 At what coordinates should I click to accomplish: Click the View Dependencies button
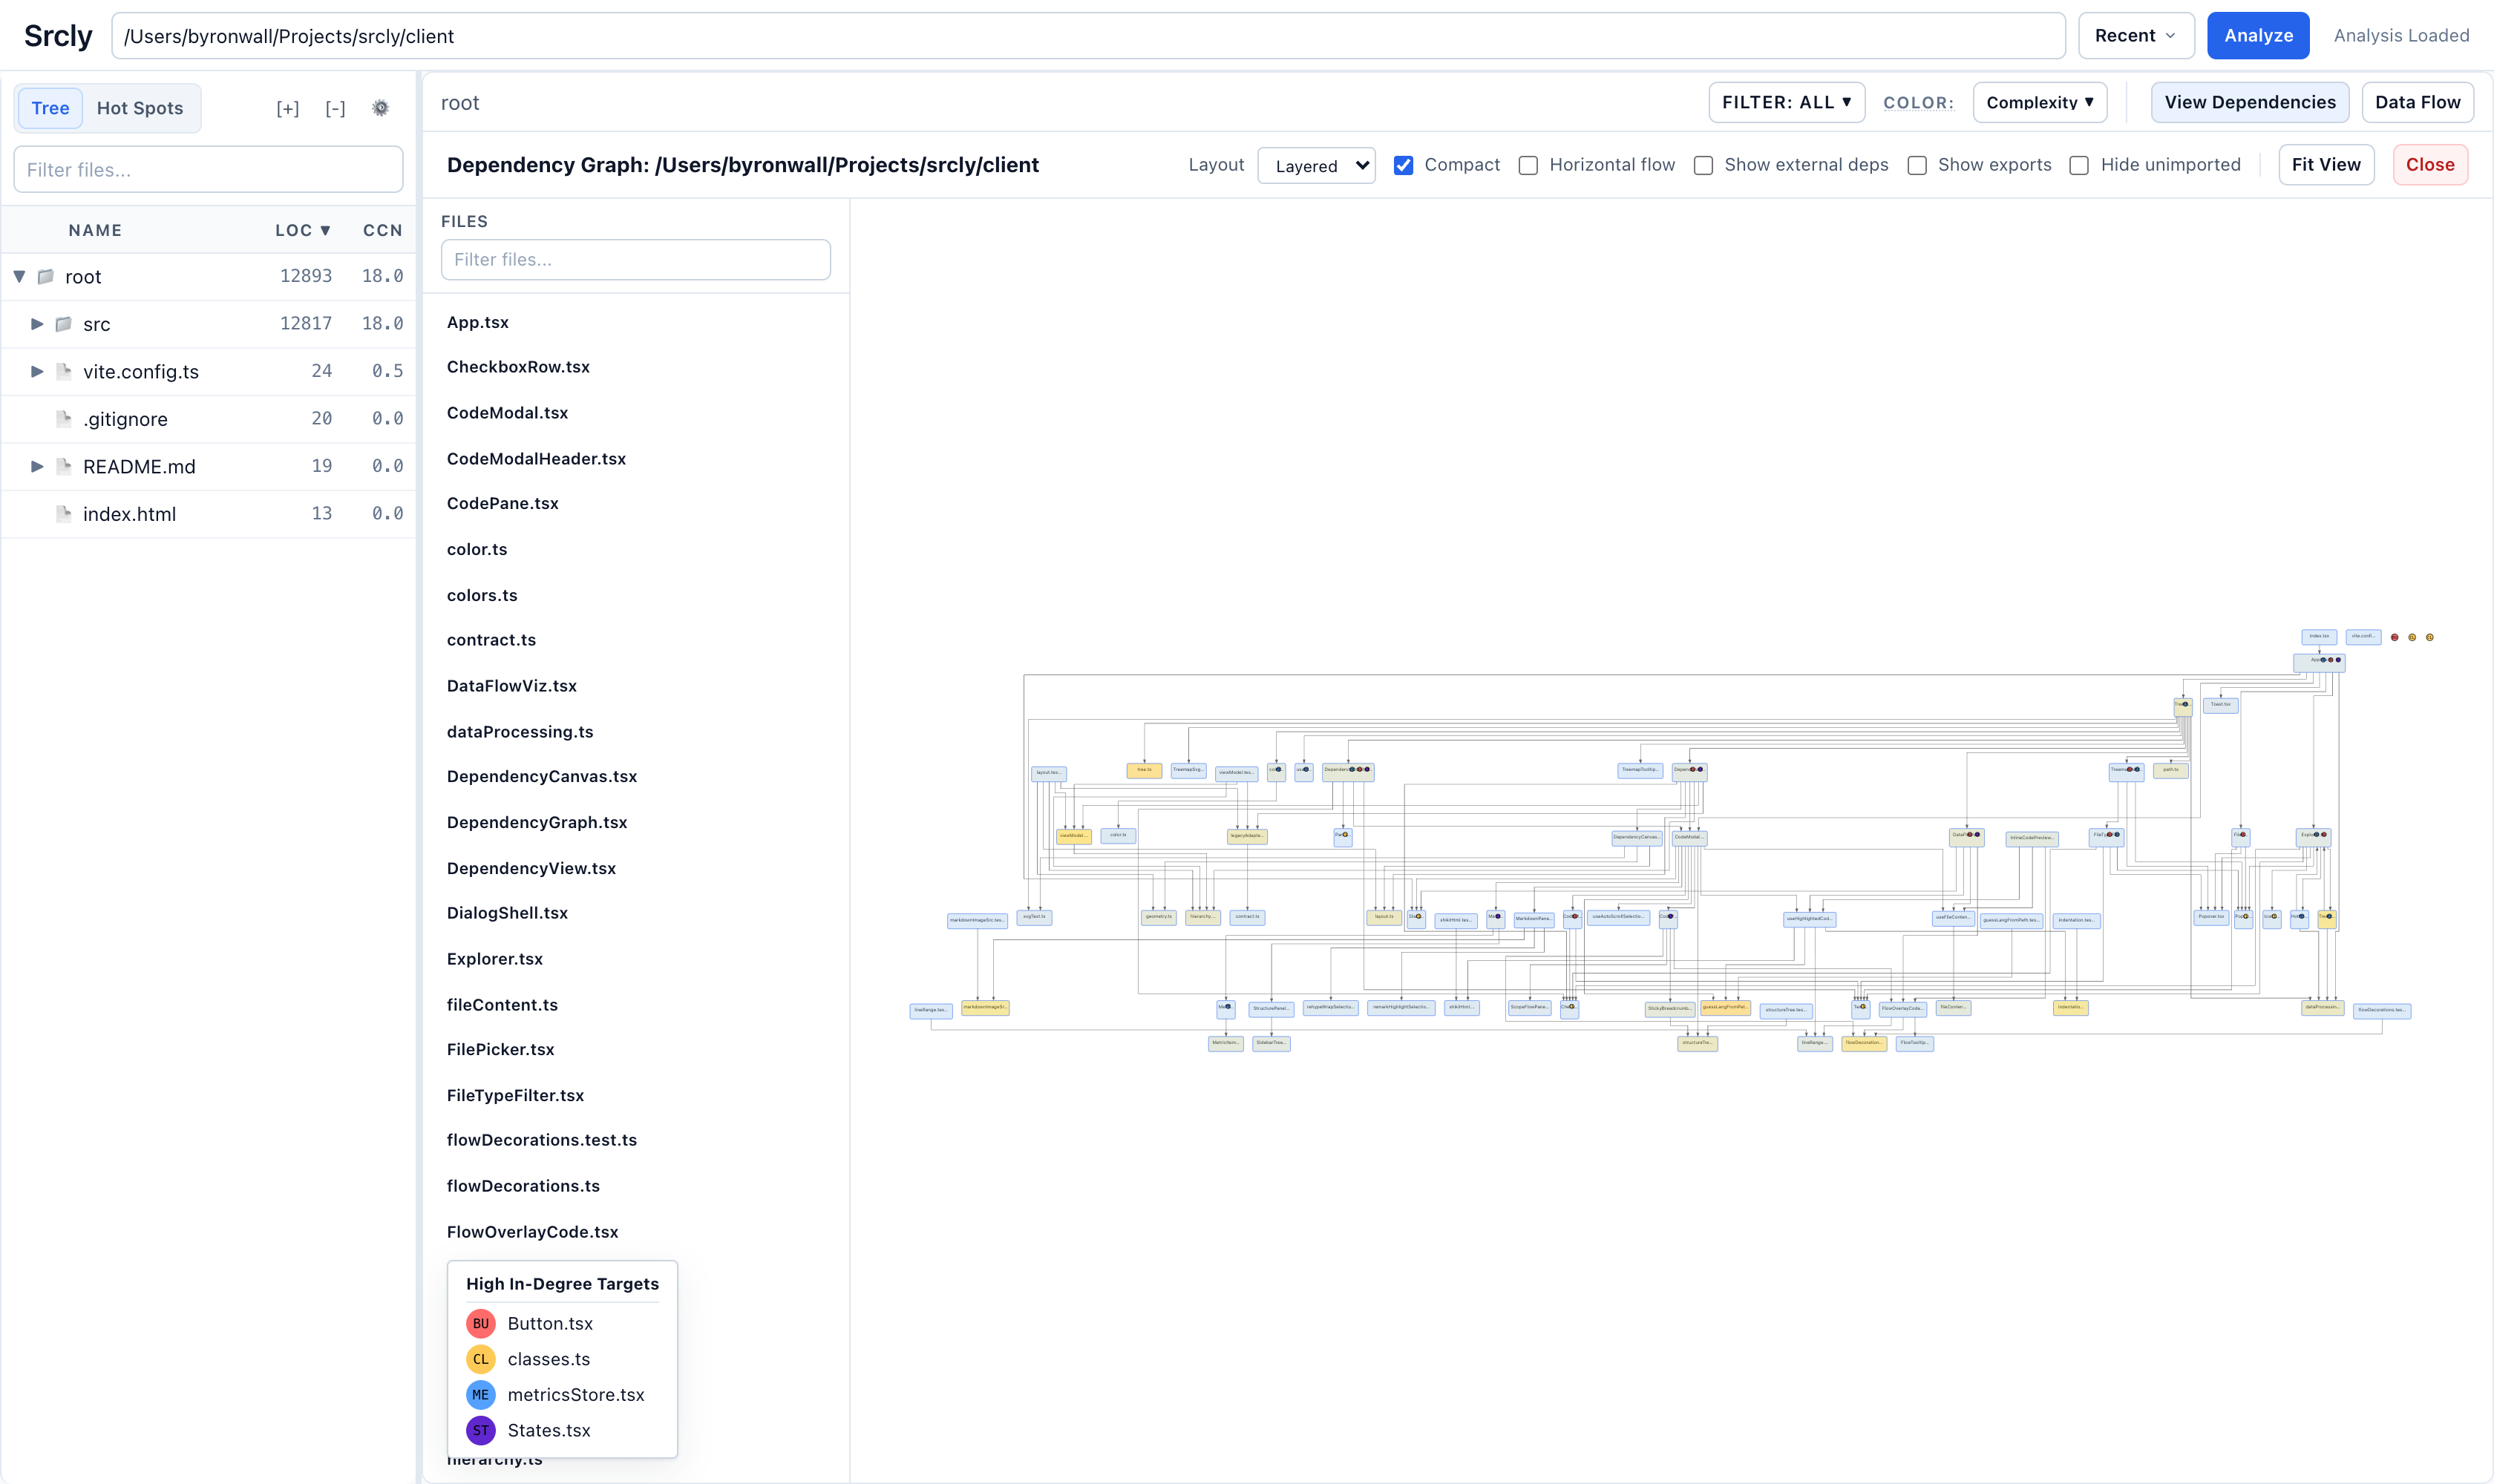coord(2250,102)
